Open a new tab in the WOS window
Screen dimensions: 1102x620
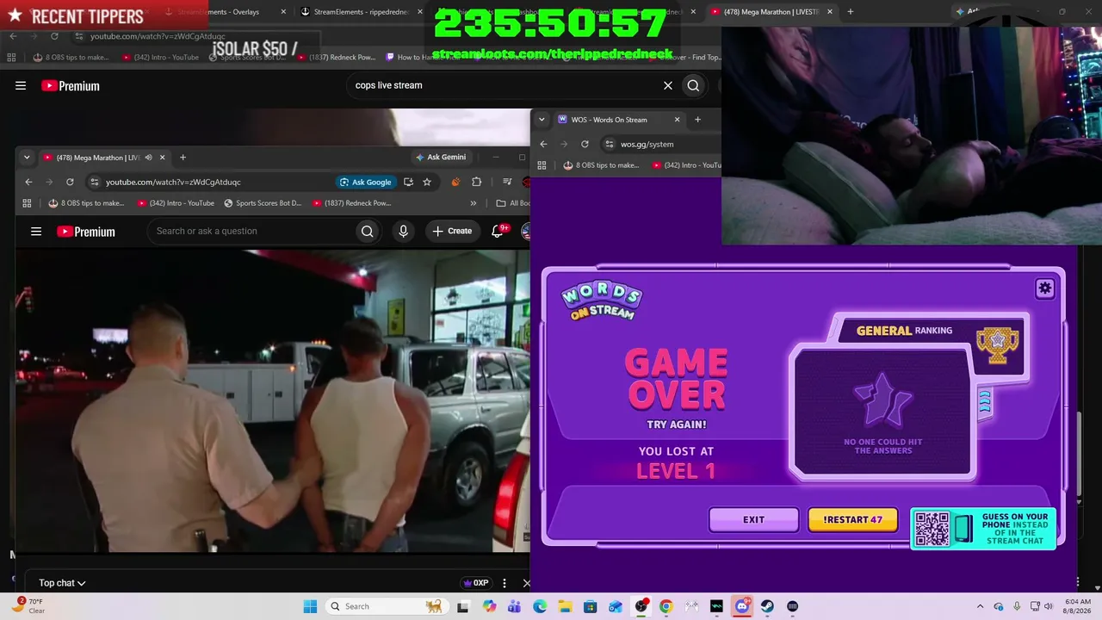[697, 120]
